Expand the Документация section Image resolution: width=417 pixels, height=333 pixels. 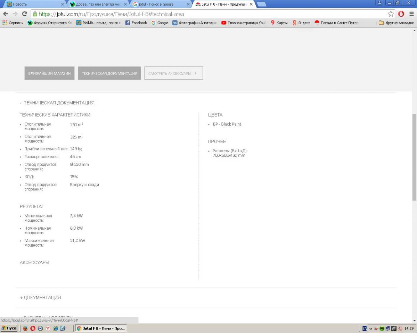pyautogui.click(x=40, y=298)
